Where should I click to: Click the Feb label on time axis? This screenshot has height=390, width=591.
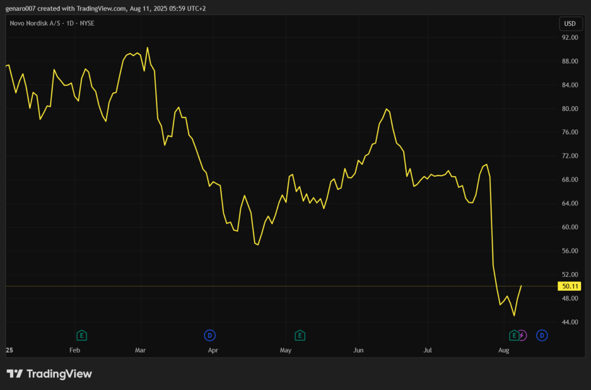point(74,350)
